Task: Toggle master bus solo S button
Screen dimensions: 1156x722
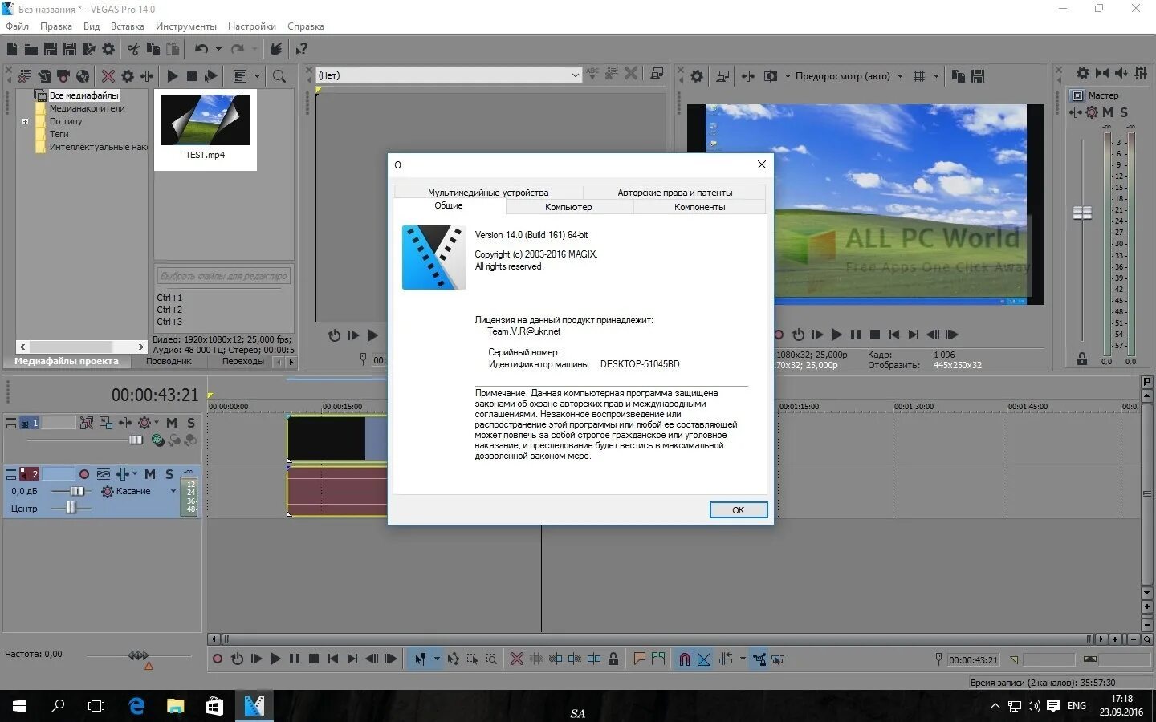Action: coord(1124,112)
